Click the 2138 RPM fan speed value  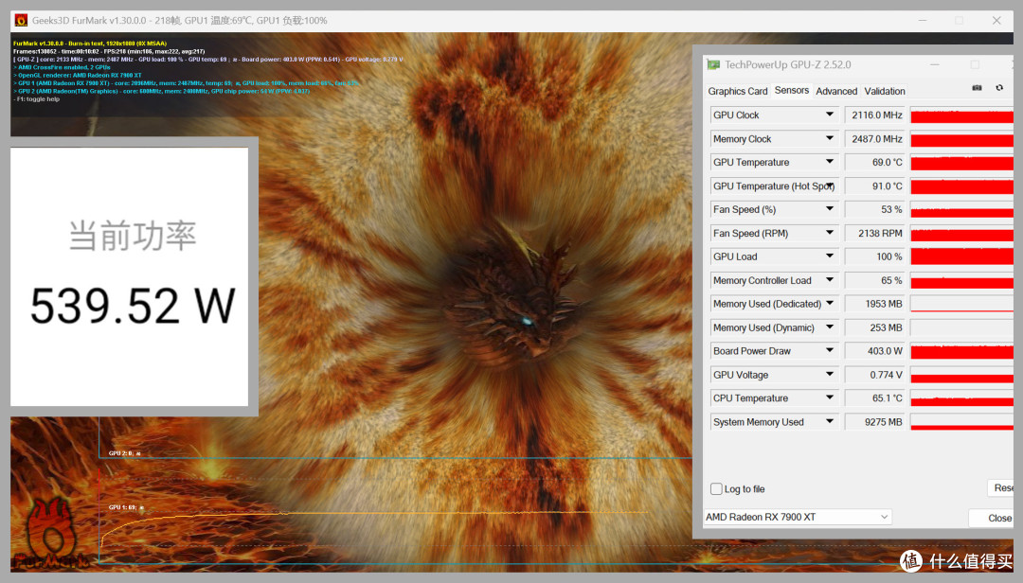pos(875,233)
